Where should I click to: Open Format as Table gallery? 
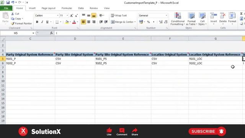click(x=191, y=19)
